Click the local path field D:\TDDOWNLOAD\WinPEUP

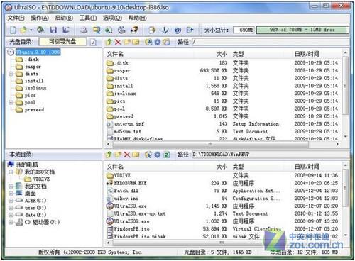270,155
